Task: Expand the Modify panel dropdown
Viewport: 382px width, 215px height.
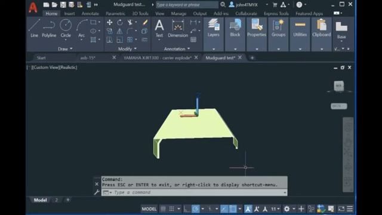Action: pyautogui.click(x=127, y=49)
